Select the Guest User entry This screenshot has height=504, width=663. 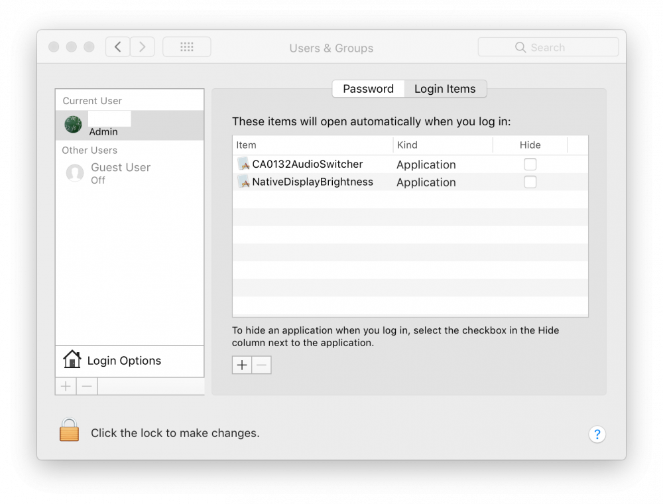130,173
